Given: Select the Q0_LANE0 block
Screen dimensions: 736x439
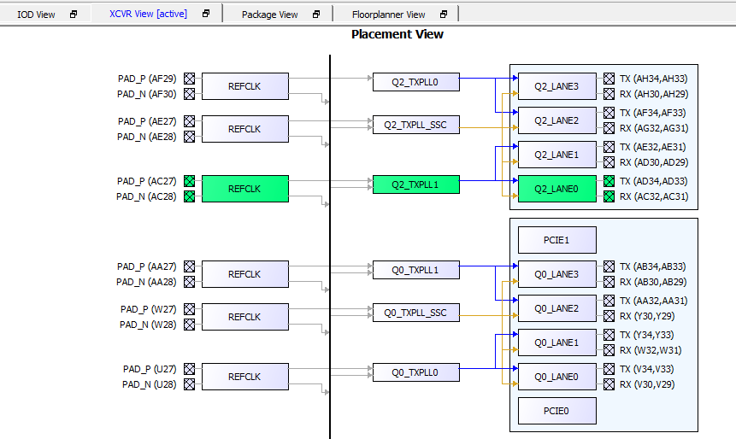Looking at the screenshot, I should point(556,377).
